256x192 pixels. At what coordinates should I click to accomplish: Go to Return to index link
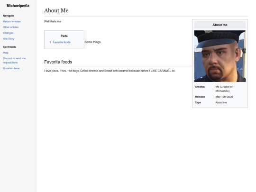[12, 21]
